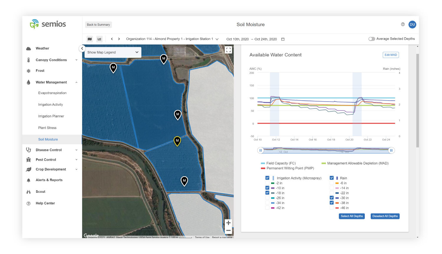The image size is (442, 254).
Task: Click the page vertical scrollbar
Action: (418, 100)
